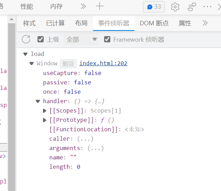Viewport: 221px width, 191px height.
Task: Show more top panel tabs chevron
Action: pos(83,7)
